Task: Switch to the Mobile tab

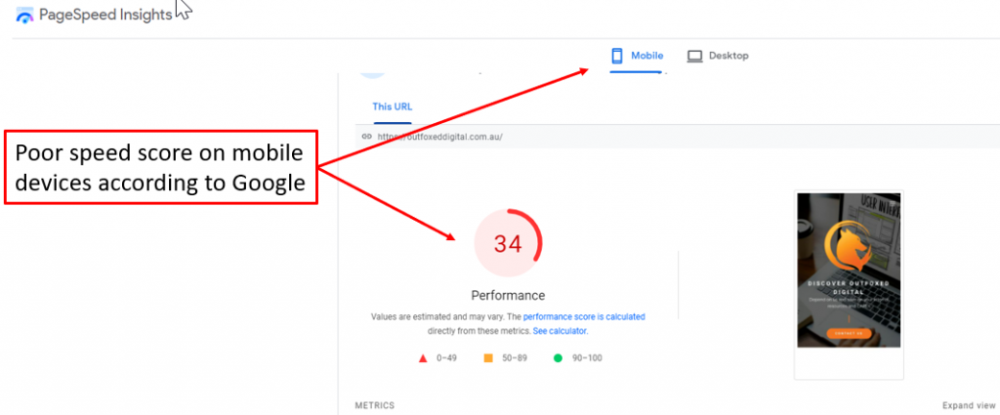Action: [x=637, y=56]
